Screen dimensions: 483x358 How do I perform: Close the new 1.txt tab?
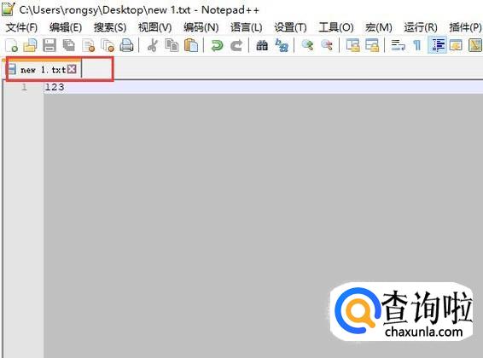[x=72, y=69]
